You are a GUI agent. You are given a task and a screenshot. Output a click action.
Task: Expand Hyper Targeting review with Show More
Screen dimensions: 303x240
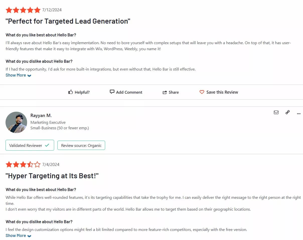(18, 235)
